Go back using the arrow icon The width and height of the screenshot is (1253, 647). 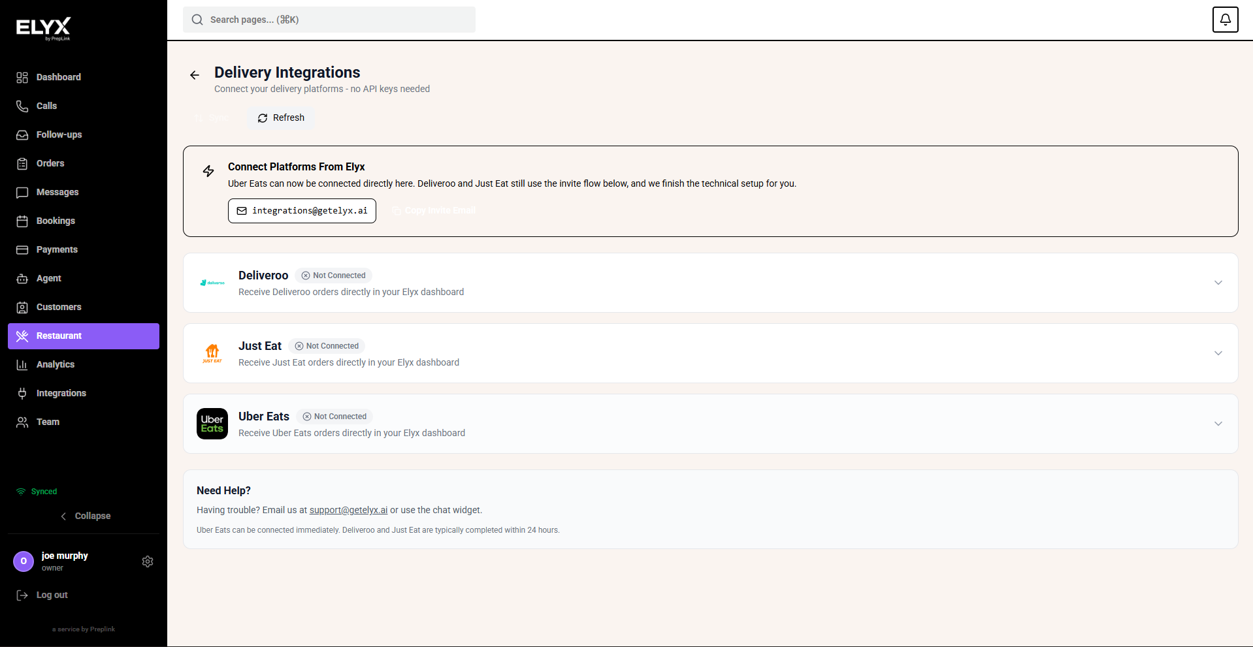point(195,75)
